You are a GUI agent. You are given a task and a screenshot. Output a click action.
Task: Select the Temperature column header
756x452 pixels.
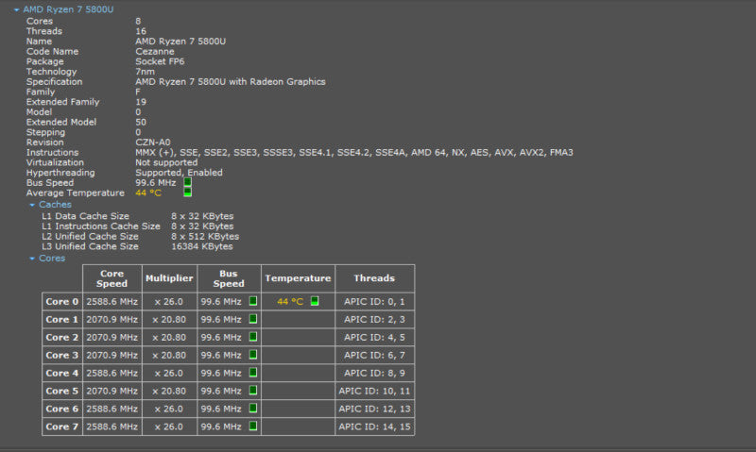pyautogui.click(x=298, y=278)
